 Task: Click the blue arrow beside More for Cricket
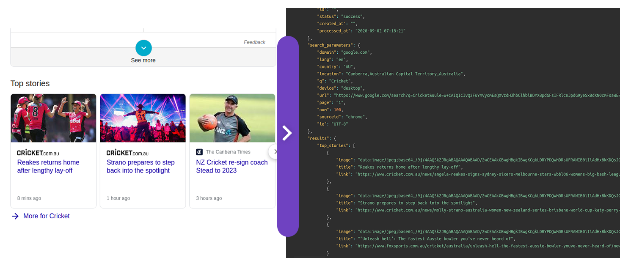click(15, 216)
